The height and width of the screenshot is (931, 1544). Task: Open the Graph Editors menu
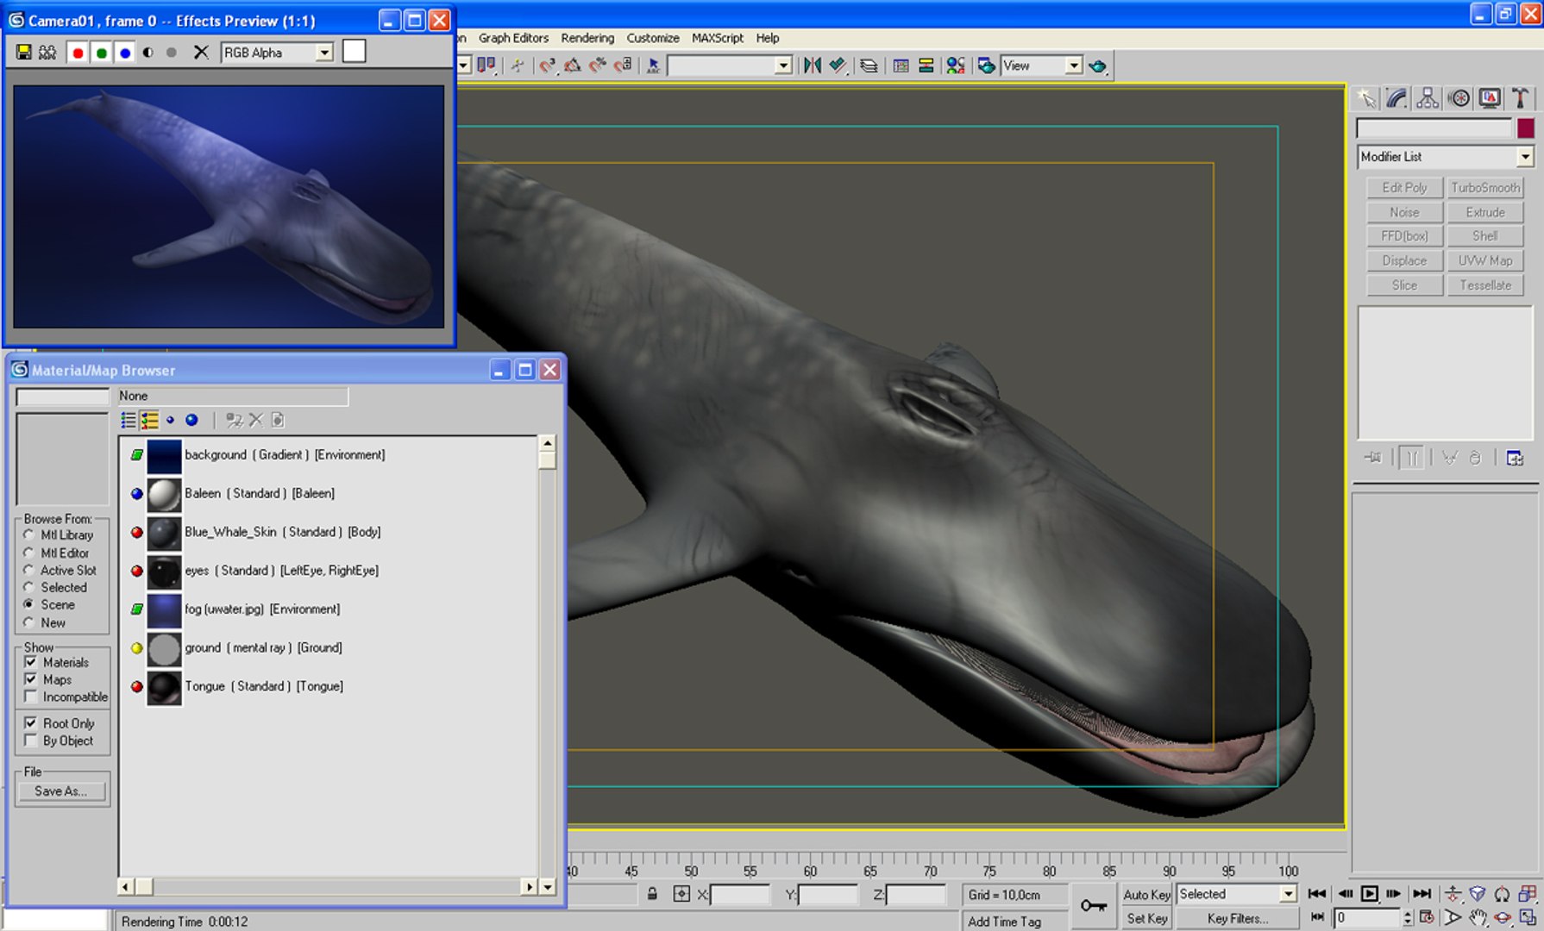[513, 38]
